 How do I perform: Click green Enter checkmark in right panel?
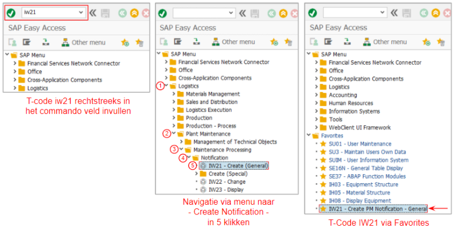(312, 13)
